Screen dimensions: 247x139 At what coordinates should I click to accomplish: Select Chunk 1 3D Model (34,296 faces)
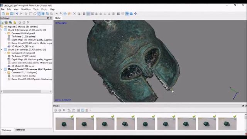[23, 46]
